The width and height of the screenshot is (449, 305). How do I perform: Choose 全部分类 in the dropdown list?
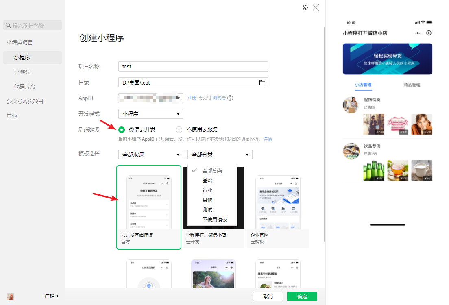(x=212, y=171)
